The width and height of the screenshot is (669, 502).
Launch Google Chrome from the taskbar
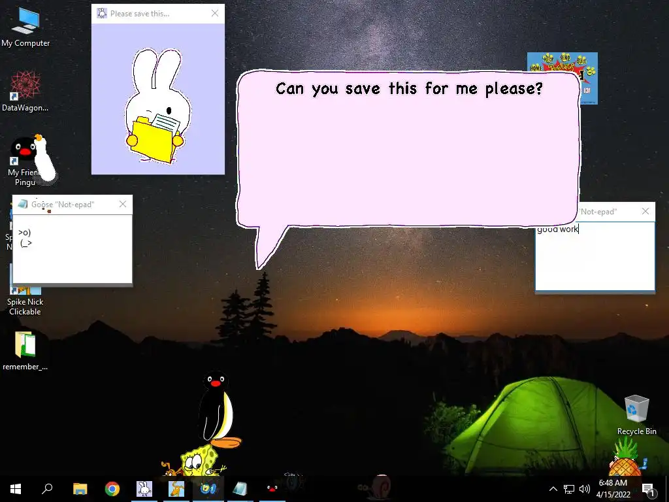click(112, 489)
